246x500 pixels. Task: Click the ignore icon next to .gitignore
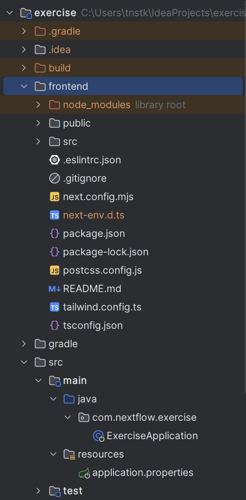pyautogui.click(x=55, y=178)
